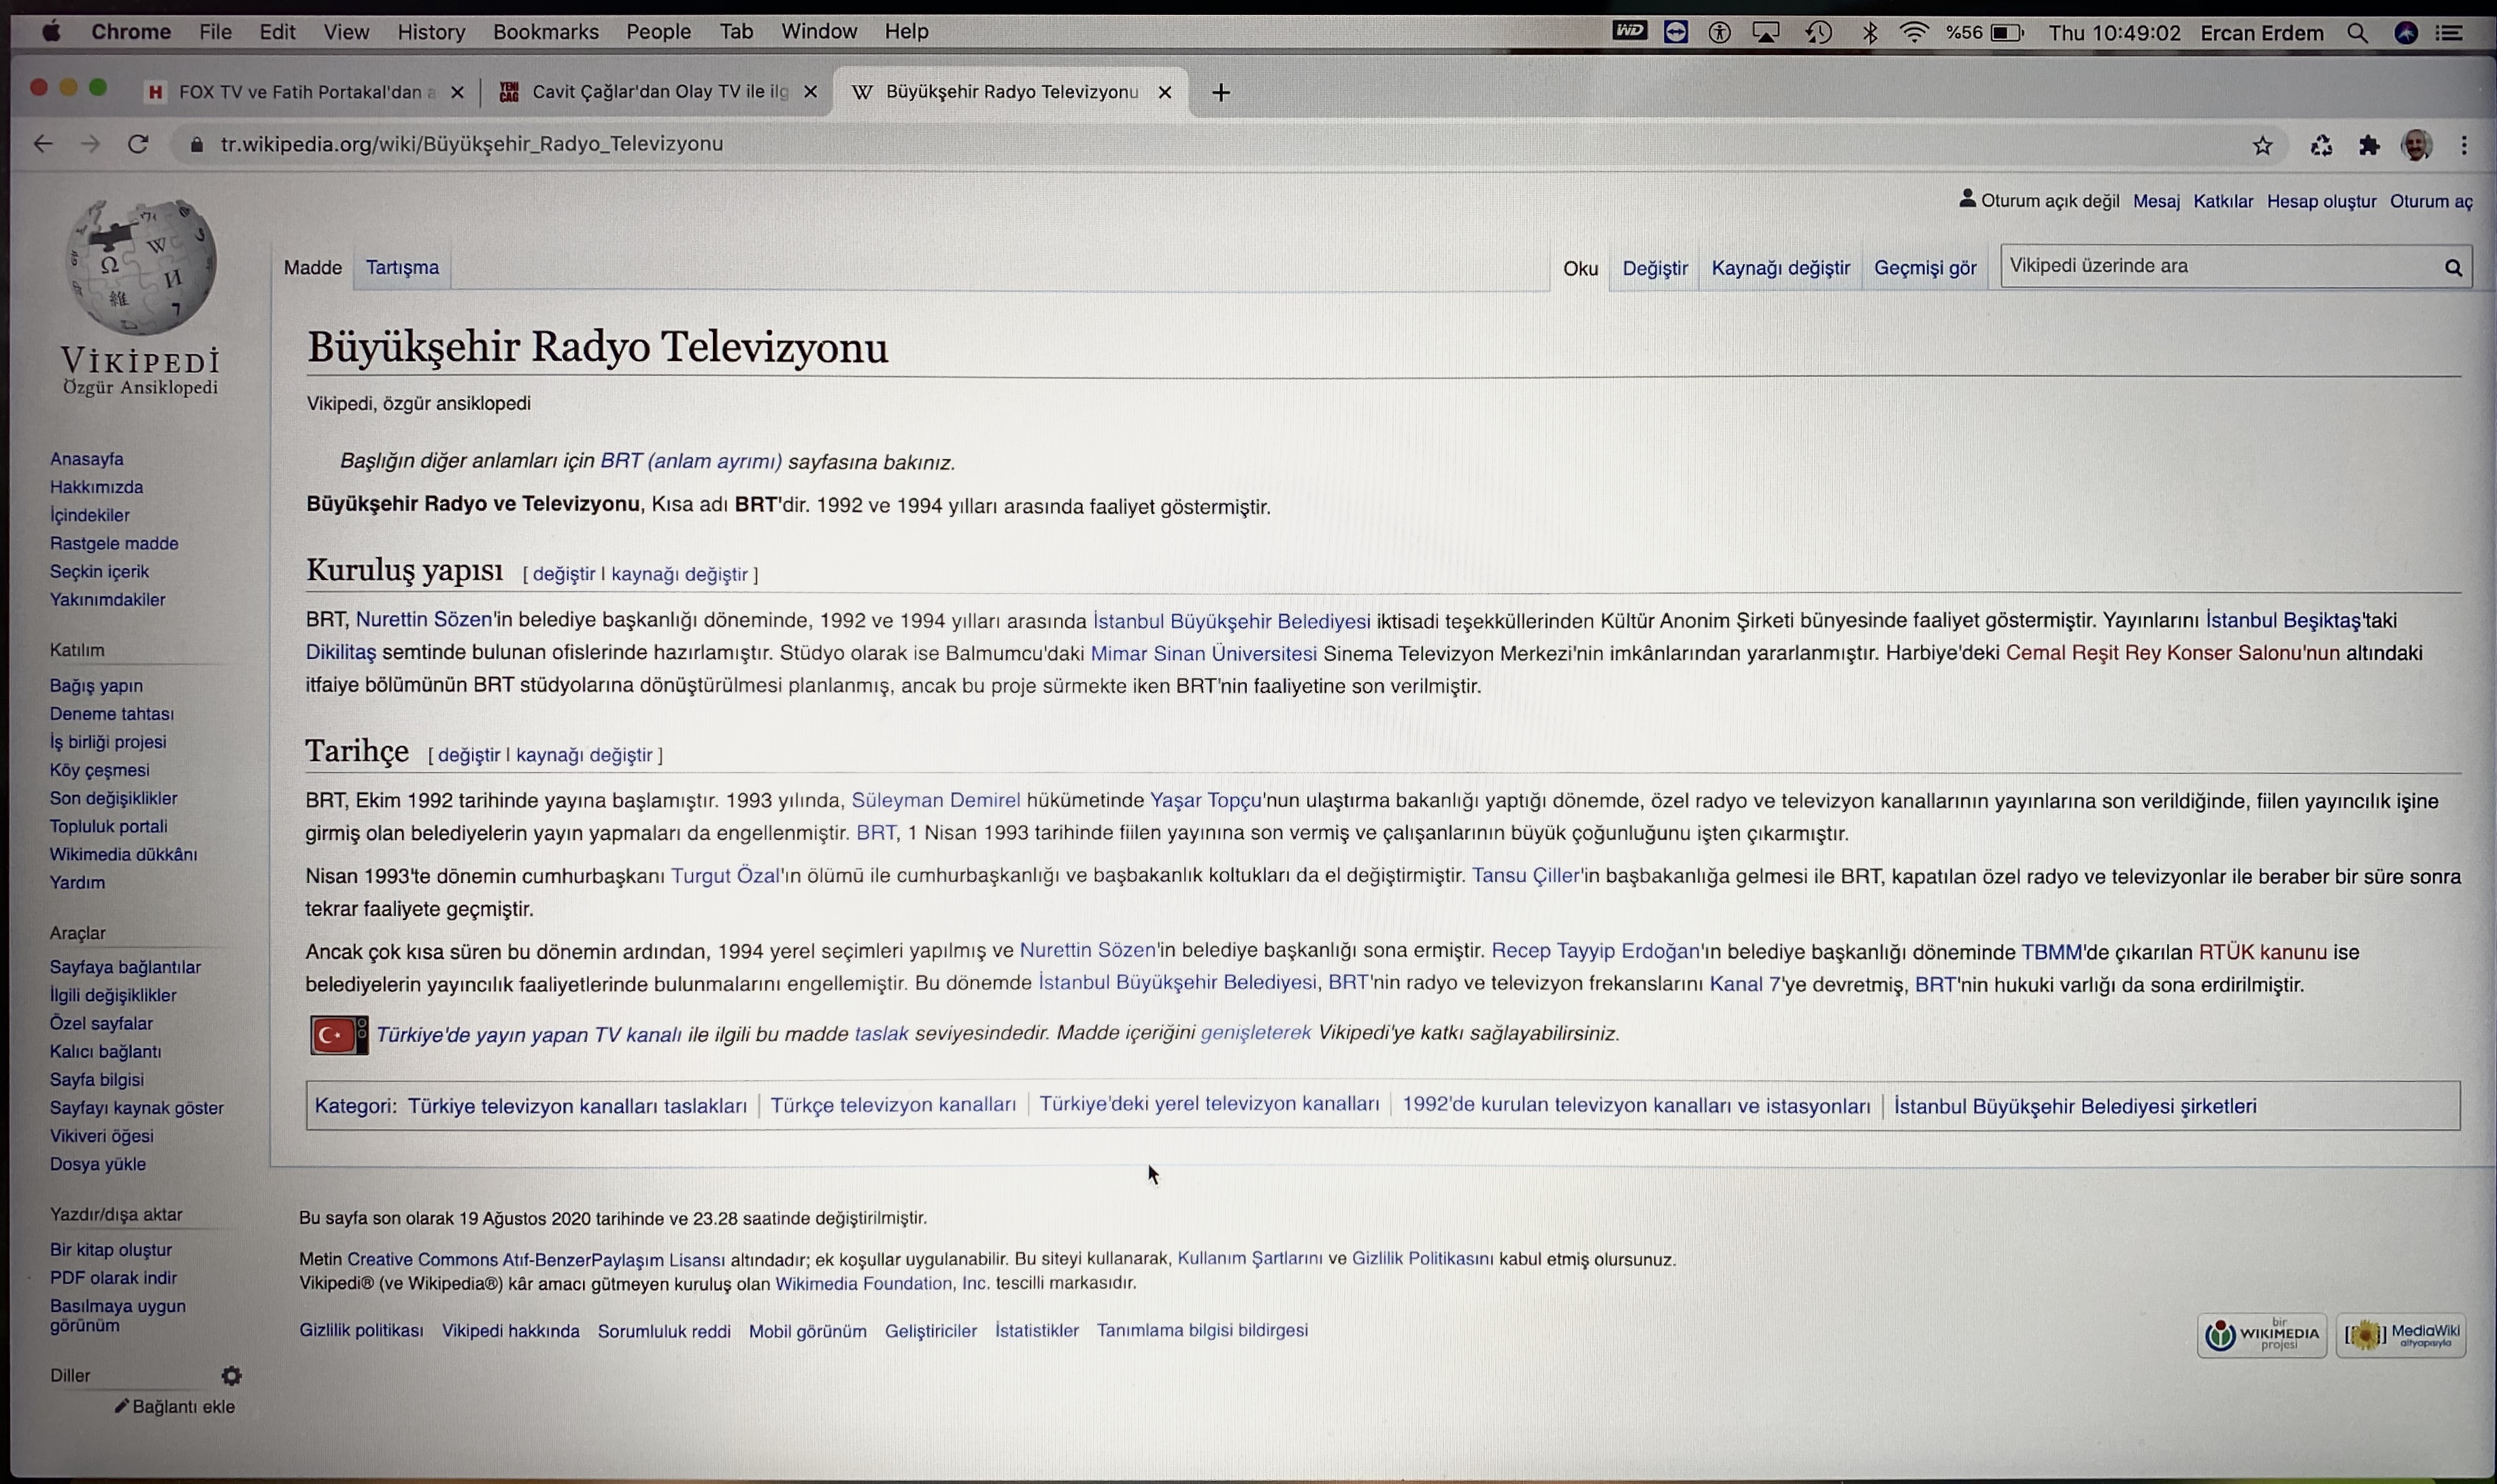Click the Vikipedi globe logo
This screenshot has width=2497, height=1484.
[x=140, y=266]
